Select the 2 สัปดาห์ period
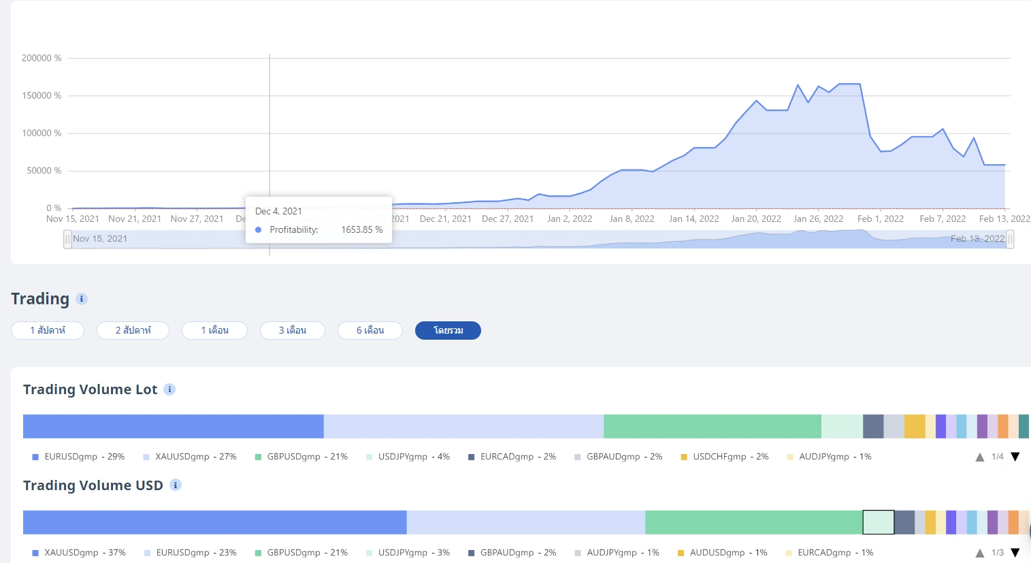This screenshot has width=1031, height=563. click(x=133, y=330)
